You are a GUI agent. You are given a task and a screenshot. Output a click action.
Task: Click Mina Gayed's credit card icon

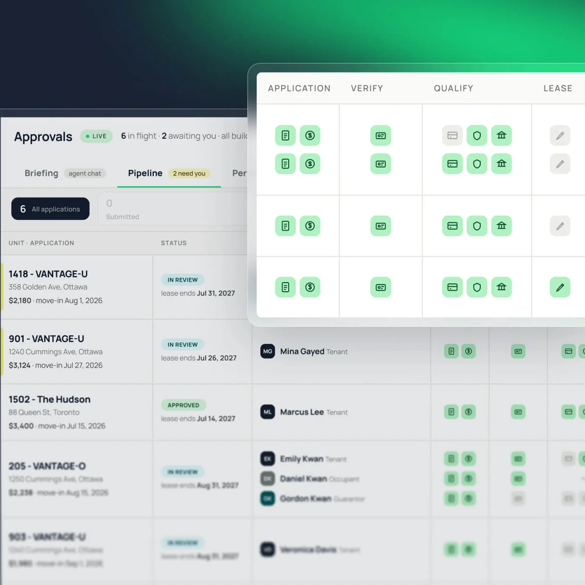568,351
